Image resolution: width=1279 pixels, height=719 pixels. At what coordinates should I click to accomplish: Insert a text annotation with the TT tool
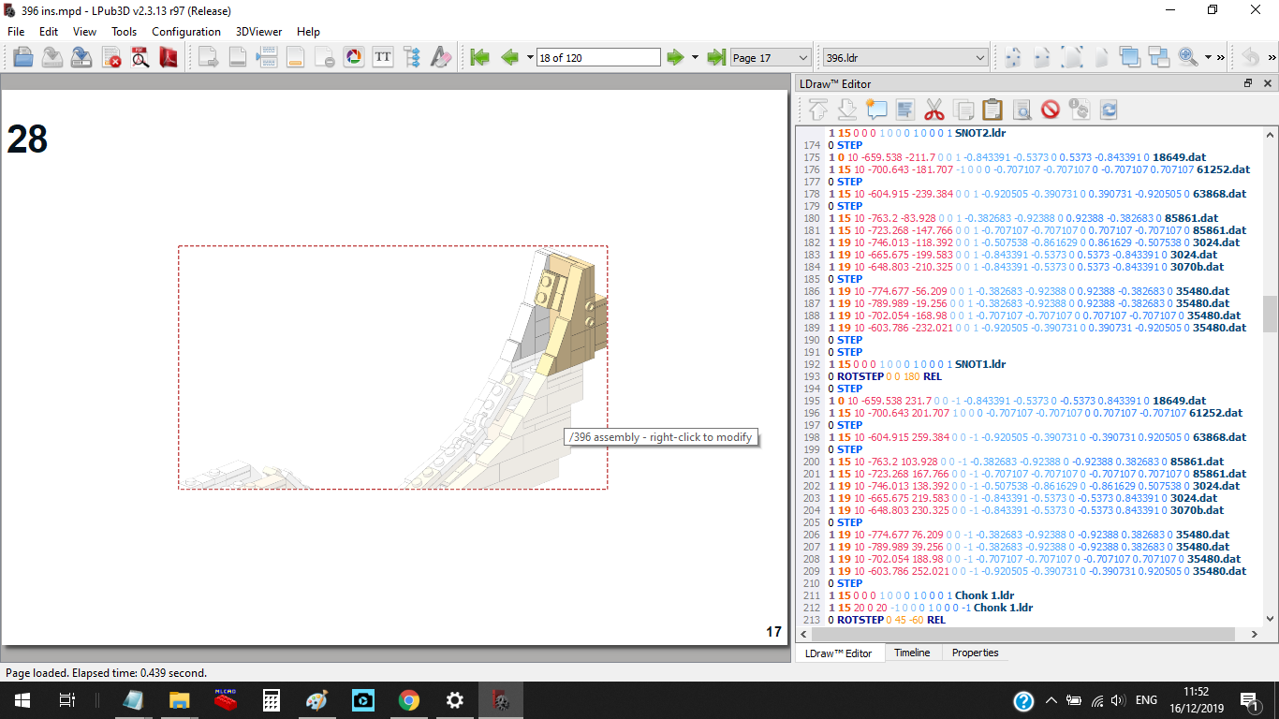(x=383, y=57)
